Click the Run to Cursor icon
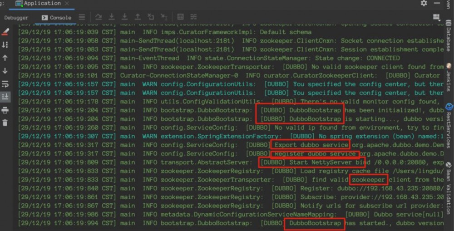Screen dimensions: 454x231 tap(164, 17)
